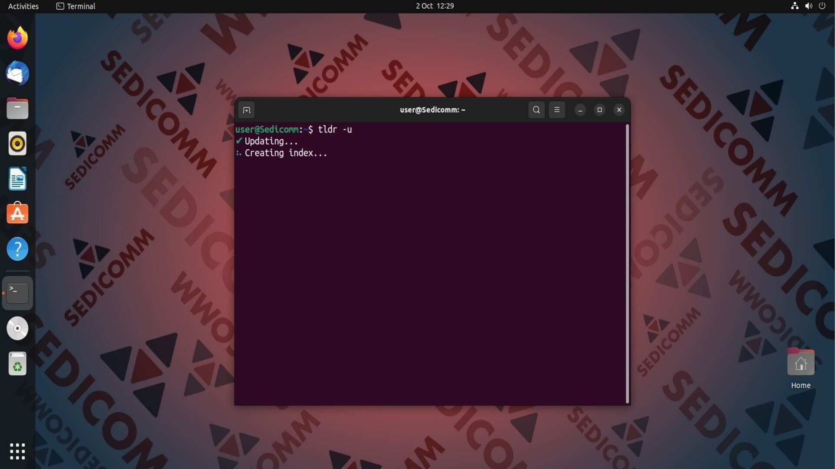Open the Trash from the dock
This screenshot has width=835, height=469.
coord(17,364)
